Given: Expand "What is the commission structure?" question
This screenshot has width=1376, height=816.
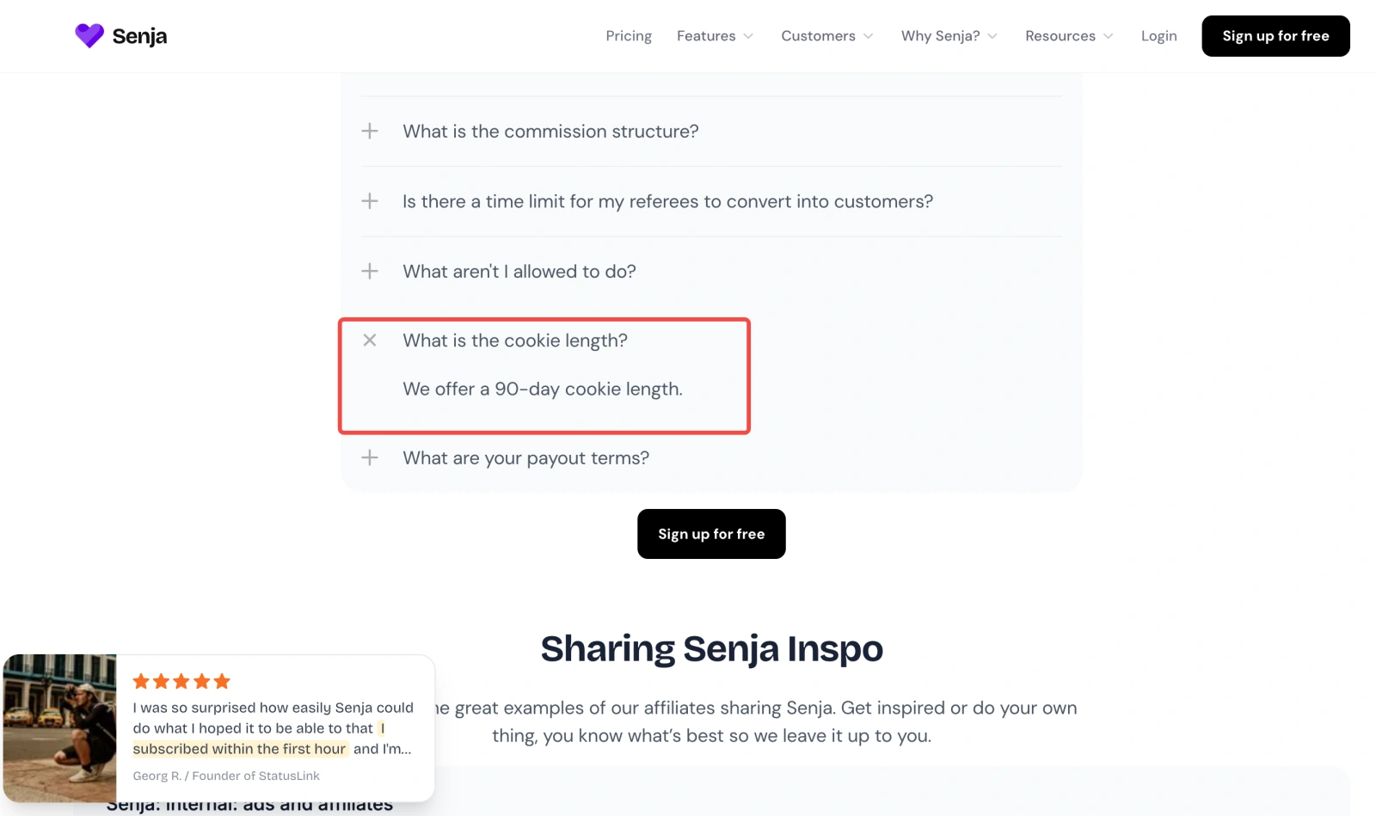Looking at the screenshot, I should tap(550, 132).
